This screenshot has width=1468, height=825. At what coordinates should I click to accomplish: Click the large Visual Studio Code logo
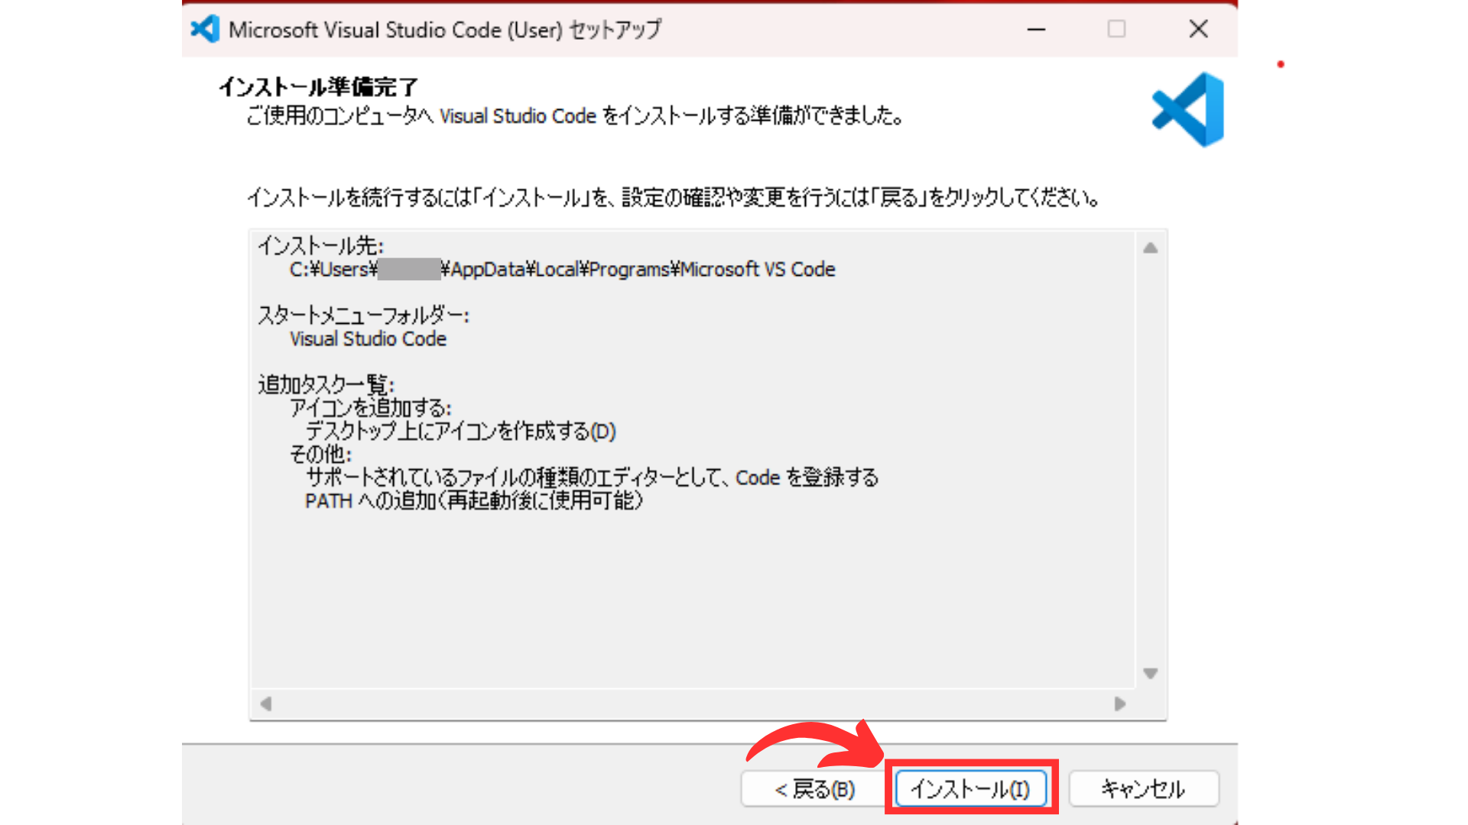pos(1188,108)
